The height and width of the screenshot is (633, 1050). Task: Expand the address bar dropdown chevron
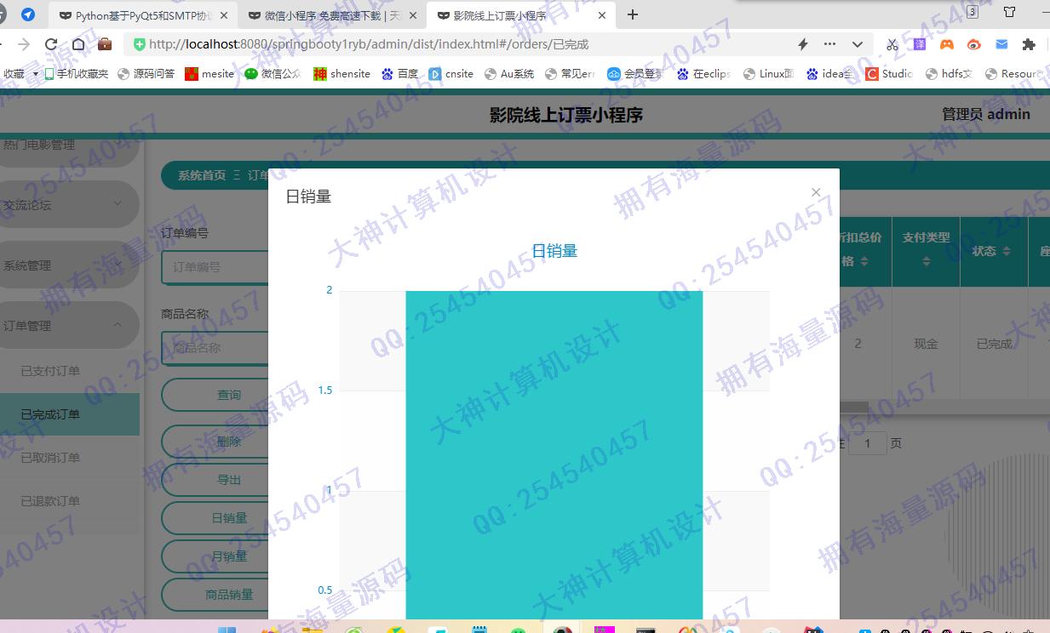click(x=858, y=44)
